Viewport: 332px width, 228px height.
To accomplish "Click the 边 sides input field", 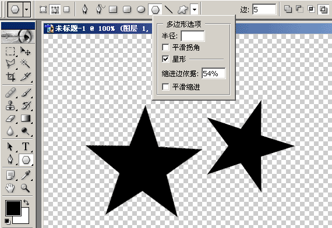I will pos(264,9).
